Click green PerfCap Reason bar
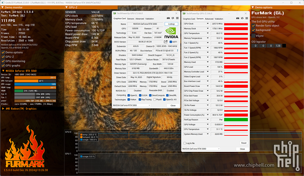This screenshot has width=304, height=176. pyautogui.click(x=236, y=120)
